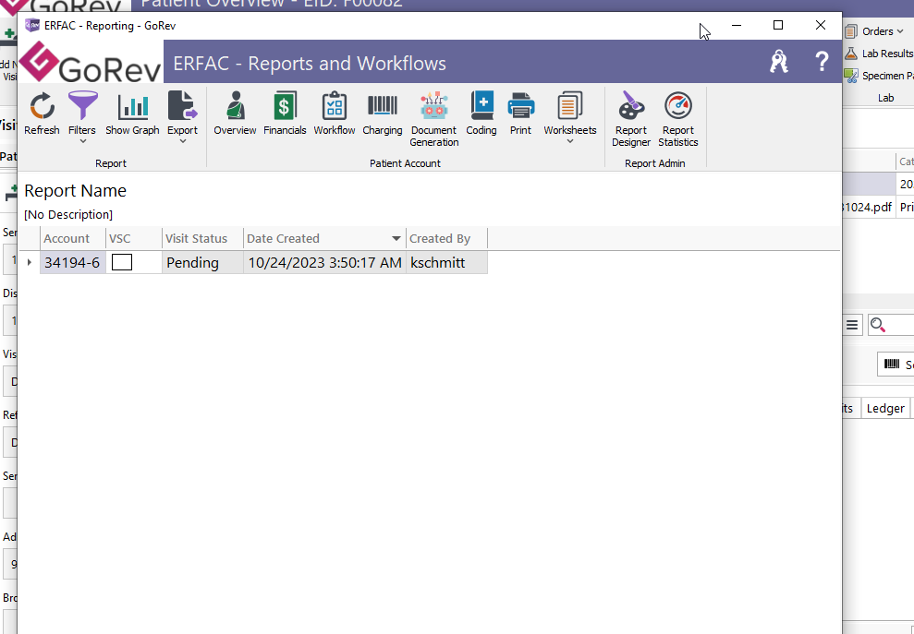Select date cell 10/24/2023 3:50:17 AM
Image resolution: width=914 pixels, height=634 pixels.
pyautogui.click(x=324, y=263)
